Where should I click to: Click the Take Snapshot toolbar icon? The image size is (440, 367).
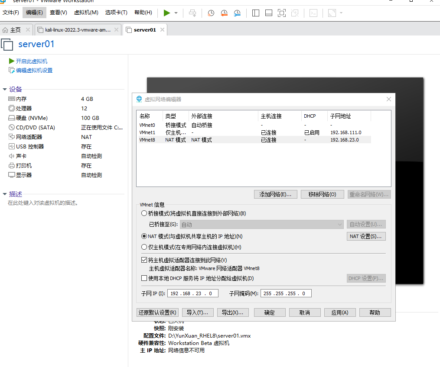[x=211, y=13]
